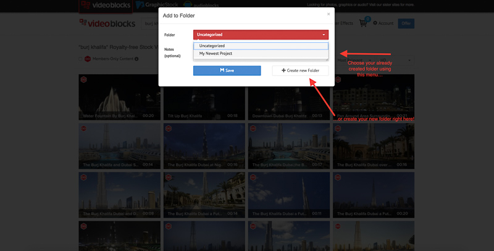Open the Most Relevant sort dropdown
The image size is (494, 251).
(354, 60)
